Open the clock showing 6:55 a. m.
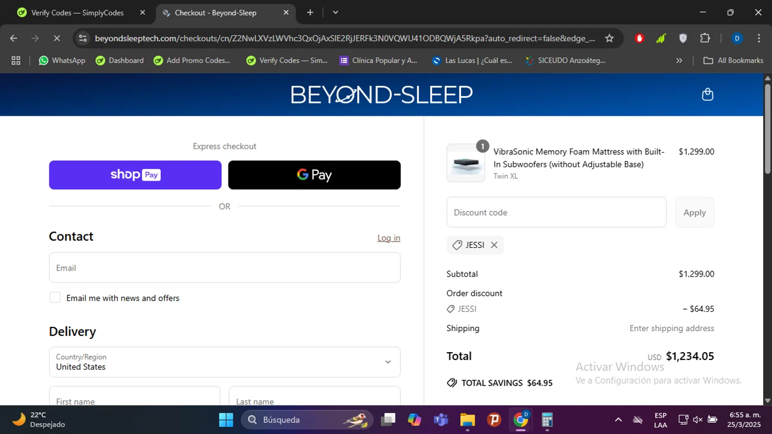Image resolution: width=772 pixels, height=434 pixels. coord(744,420)
